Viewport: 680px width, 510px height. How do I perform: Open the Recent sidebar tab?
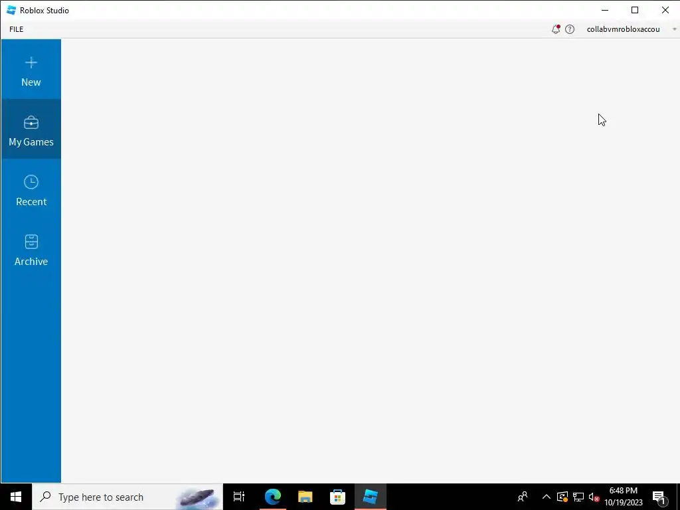click(31, 189)
